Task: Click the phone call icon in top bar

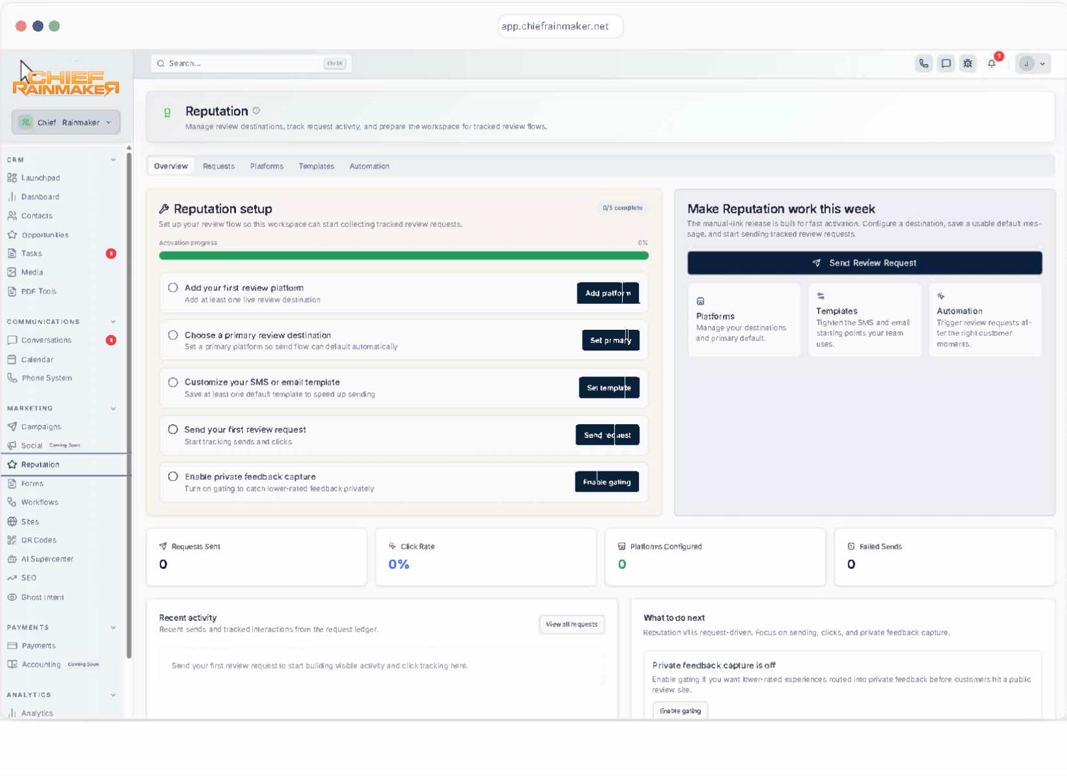Action: [923, 63]
